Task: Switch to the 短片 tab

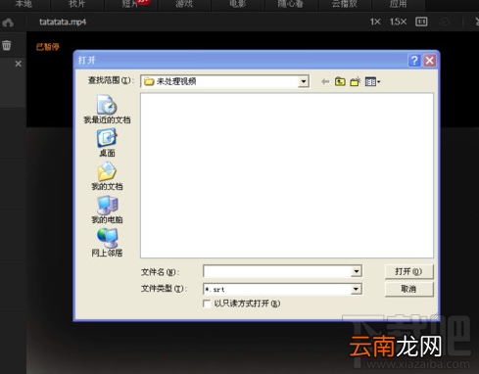Action: (x=130, y=4)
